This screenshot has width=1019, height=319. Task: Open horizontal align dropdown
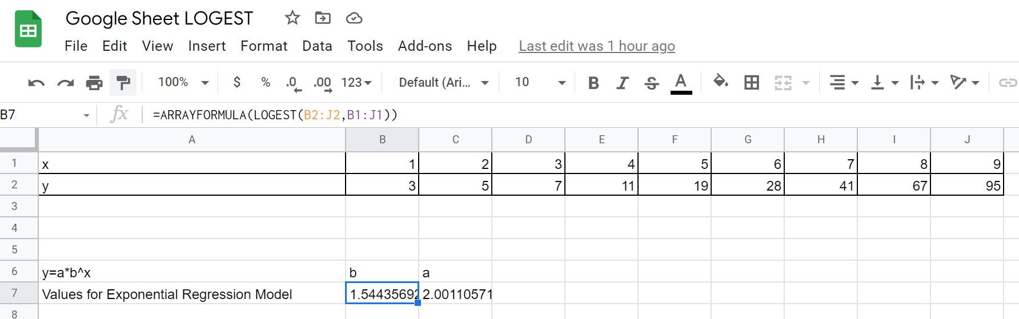[844, 83]
